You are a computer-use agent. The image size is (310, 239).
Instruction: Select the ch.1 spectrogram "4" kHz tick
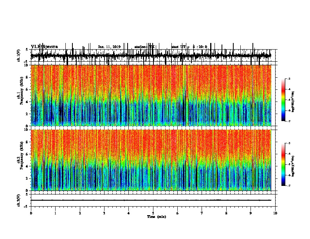click(27, 102)
